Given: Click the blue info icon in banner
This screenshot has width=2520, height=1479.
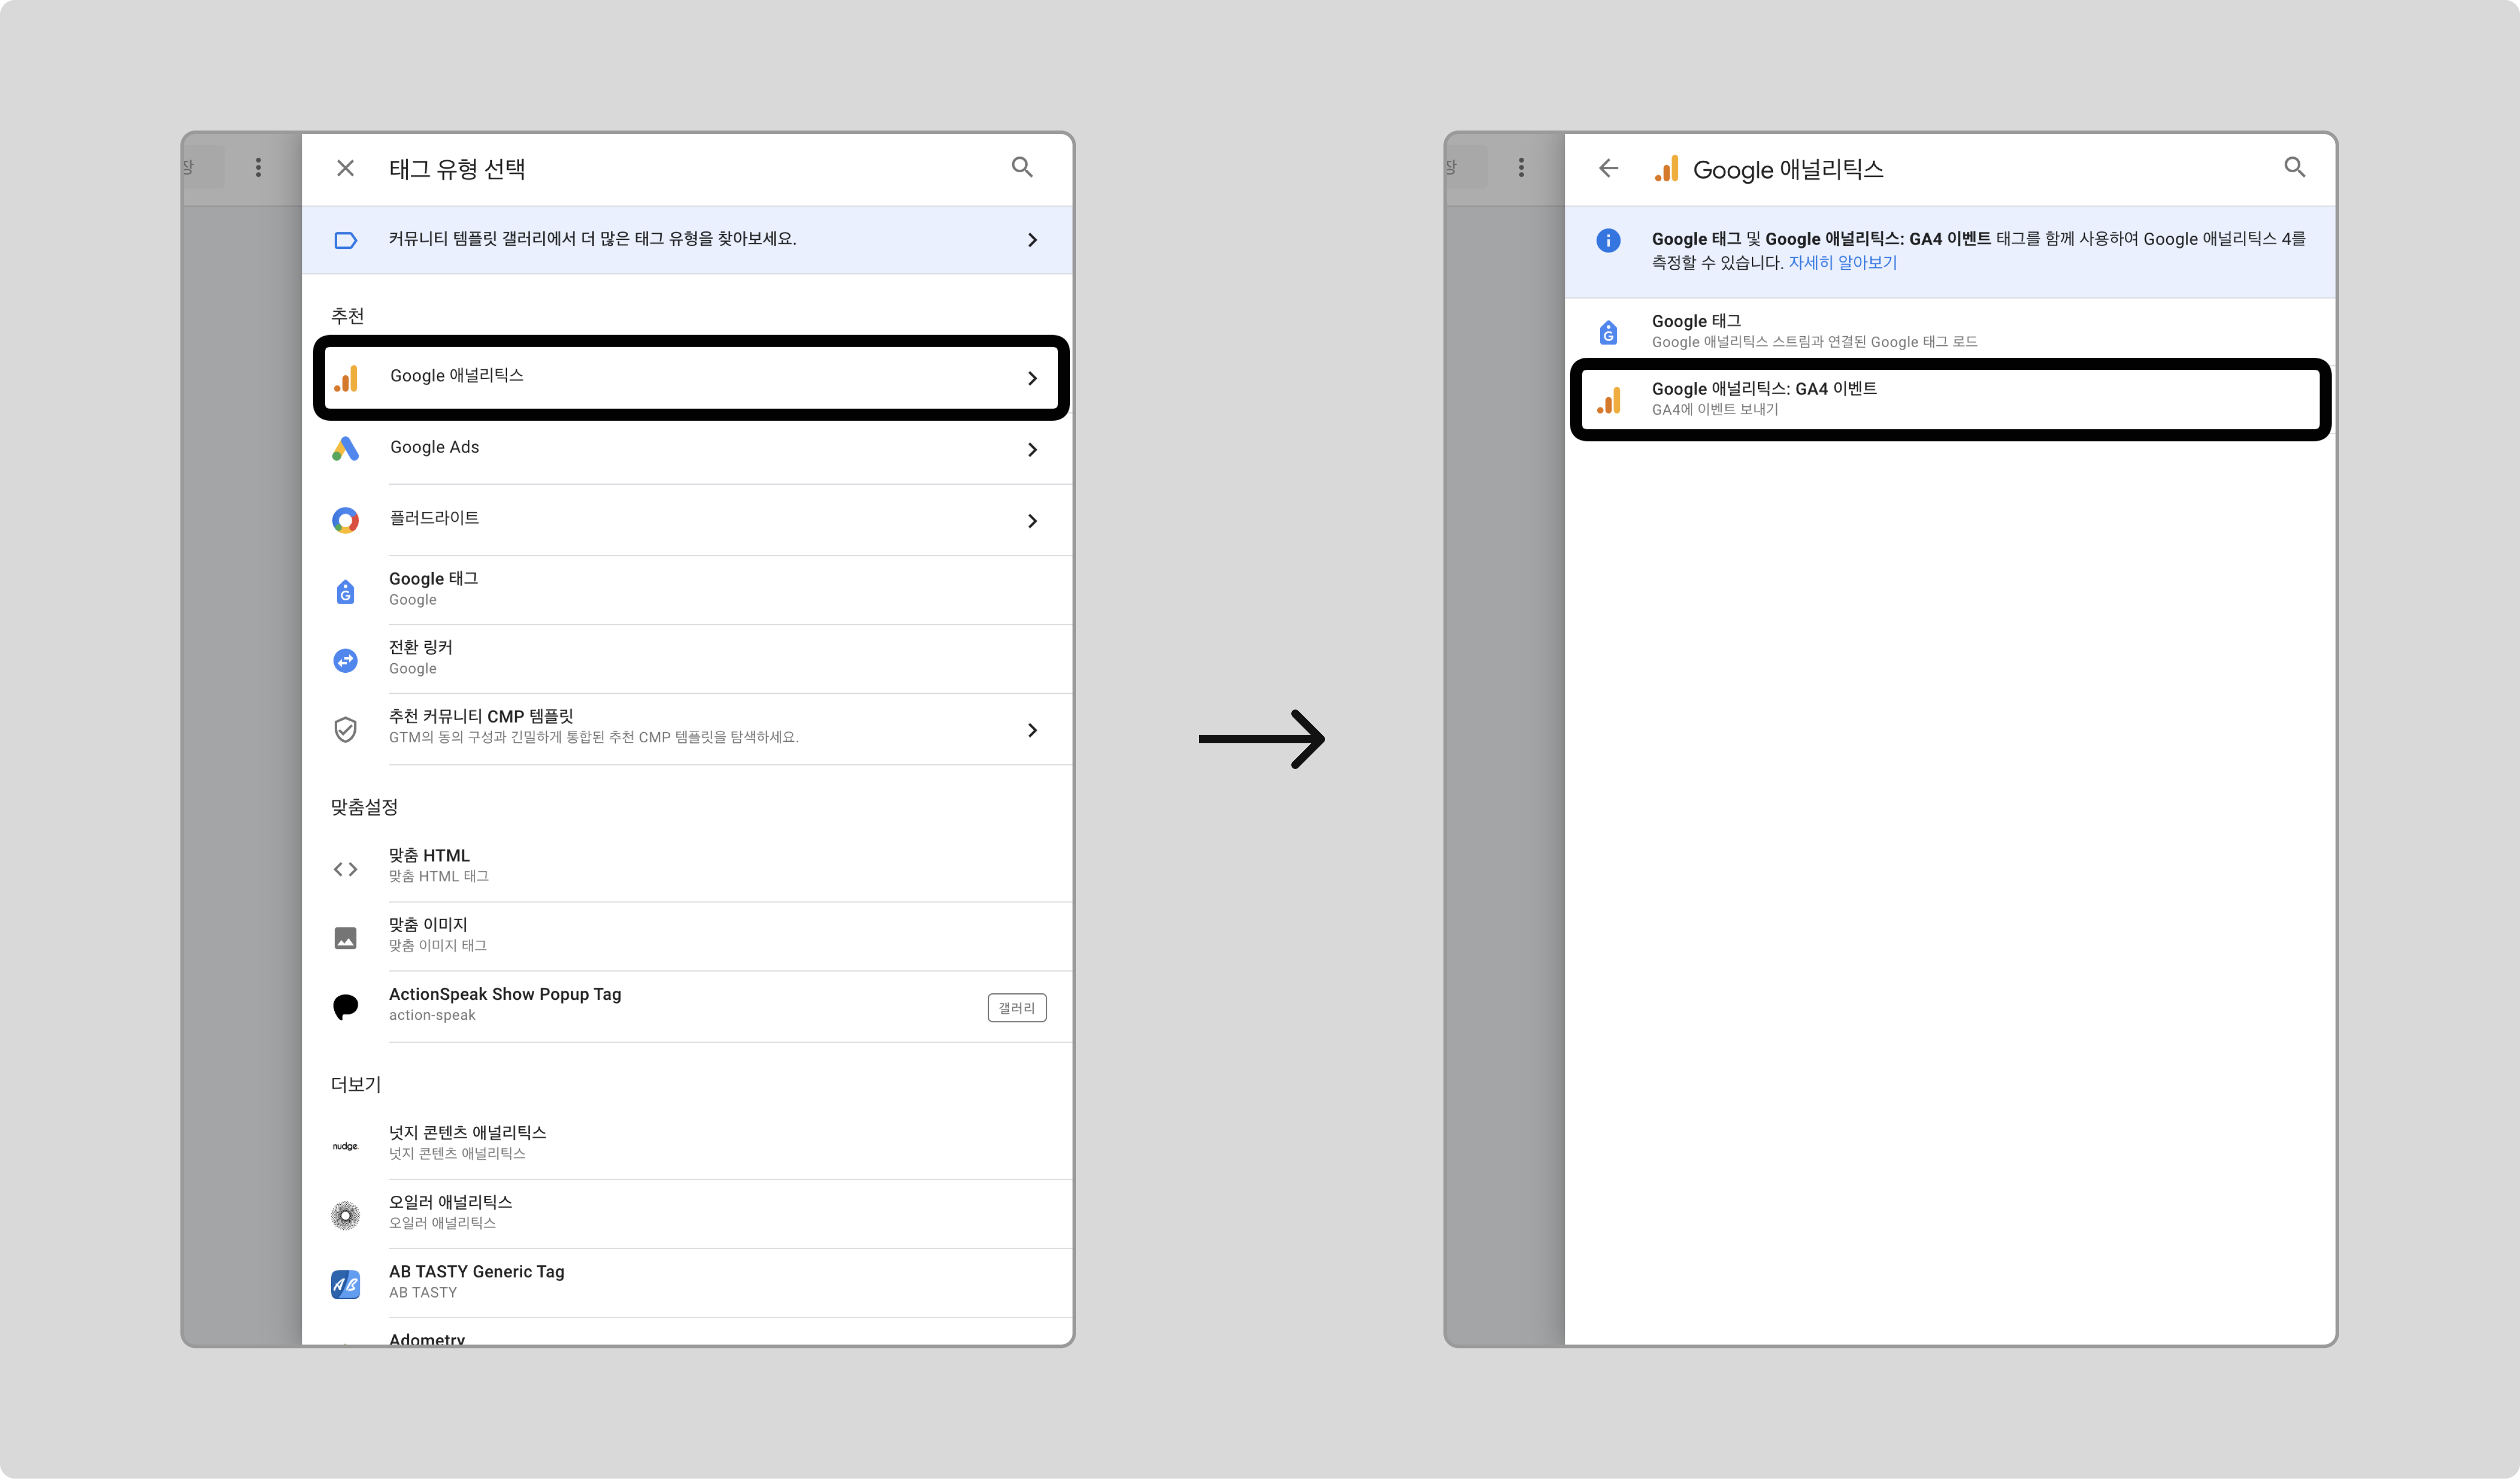Looking at the screenshot, I should (x=1608, y=240).
